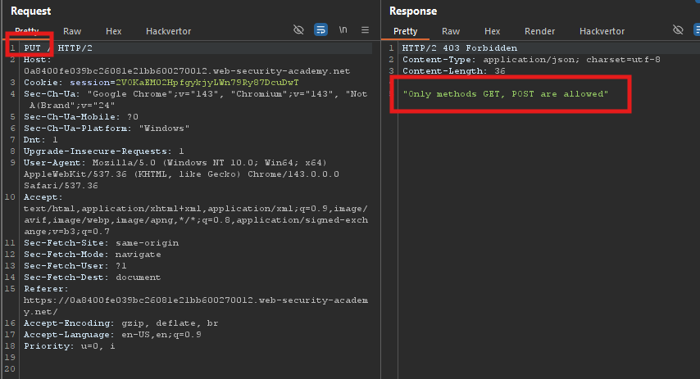Screen dimensions: 700x379
Task: Switch to Hex tab in Request panel
Action: point(113,31)
